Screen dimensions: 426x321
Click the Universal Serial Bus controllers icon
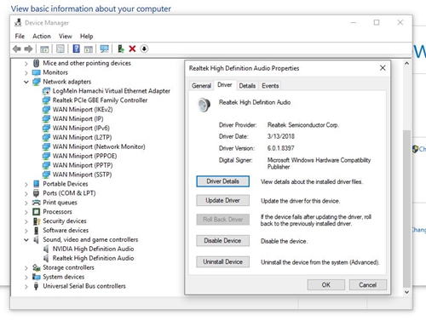coord(36,286)
